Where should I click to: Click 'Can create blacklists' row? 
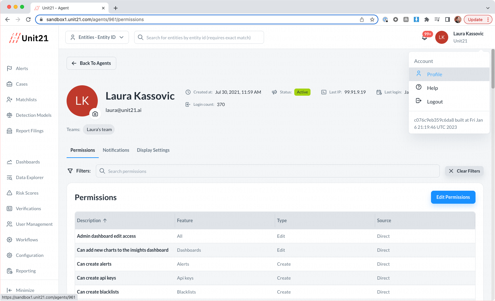[275, 292]
